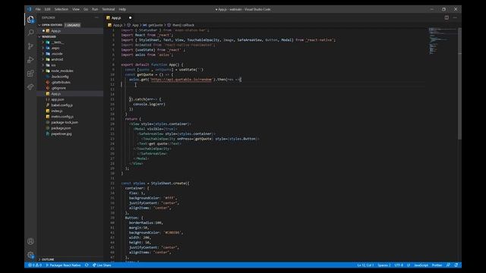Open the Accounts icon in activity bar

(30, 241)
